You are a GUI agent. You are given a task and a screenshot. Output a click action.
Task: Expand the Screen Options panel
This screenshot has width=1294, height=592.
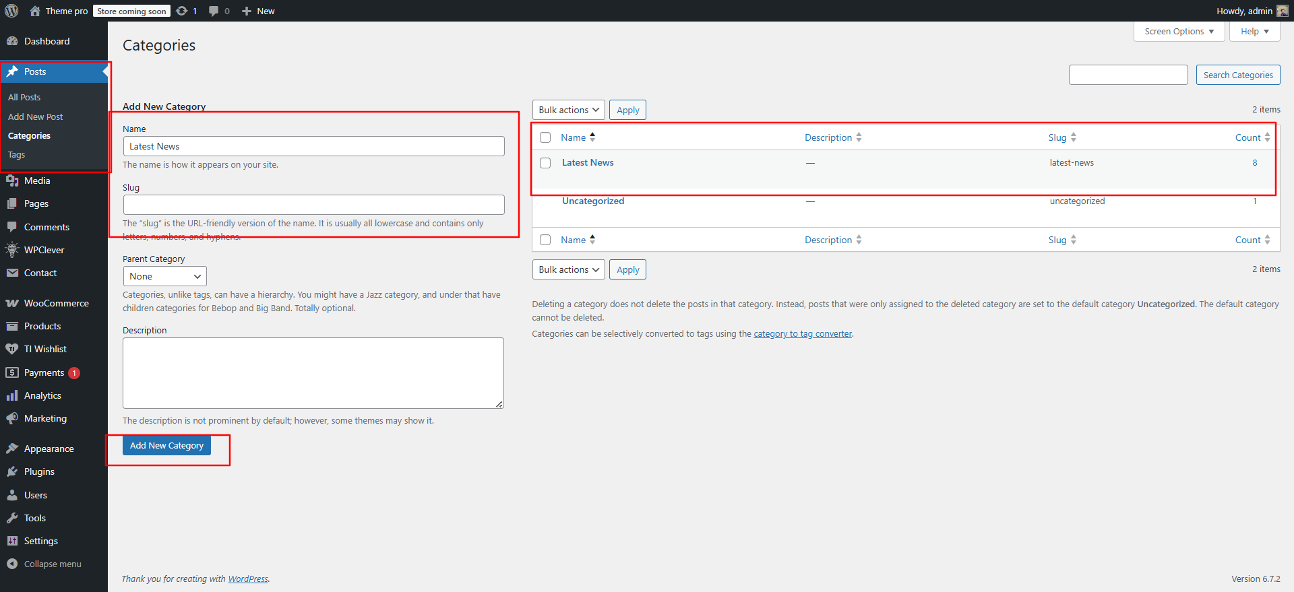tap(1179, 32)
